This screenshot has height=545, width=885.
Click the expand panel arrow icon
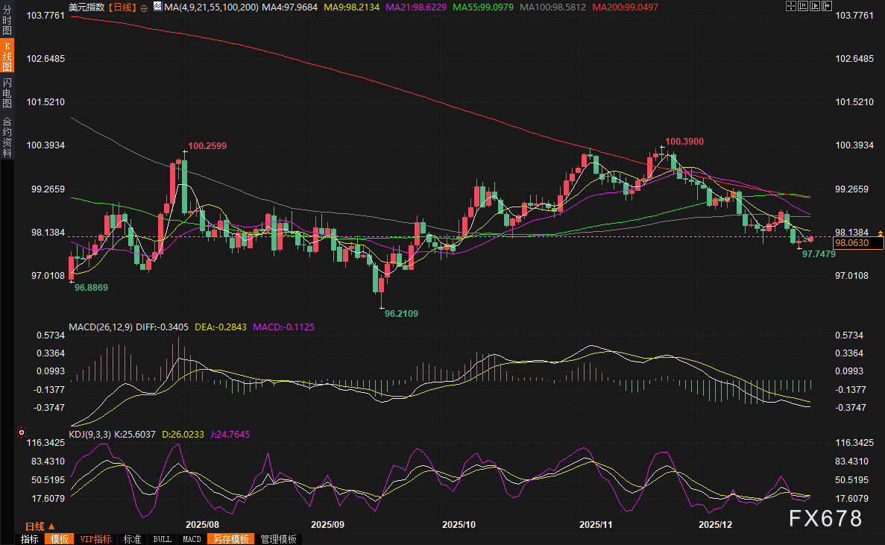(x=827, y=6)
